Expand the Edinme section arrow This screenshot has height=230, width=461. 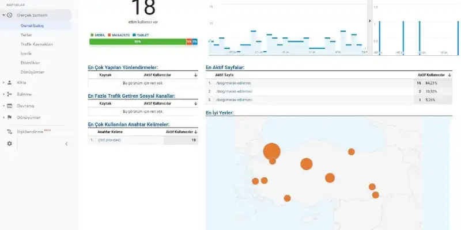click(x=3, y=94)
